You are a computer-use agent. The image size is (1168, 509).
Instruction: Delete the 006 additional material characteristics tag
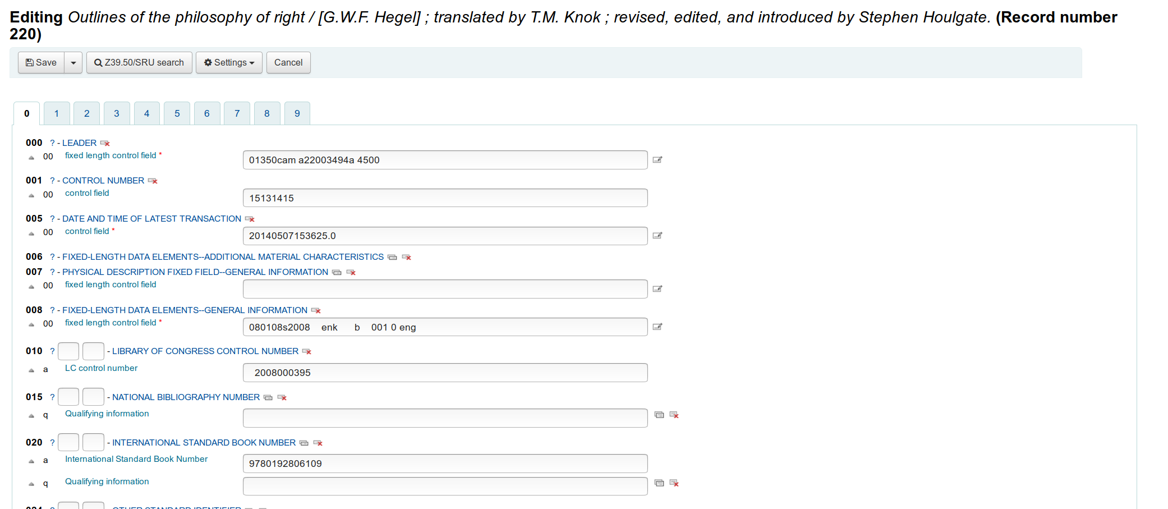pos(407,257)
